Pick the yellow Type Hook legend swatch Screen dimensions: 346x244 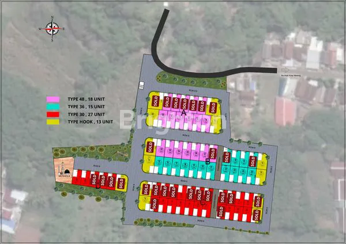[x=53, y=122]
